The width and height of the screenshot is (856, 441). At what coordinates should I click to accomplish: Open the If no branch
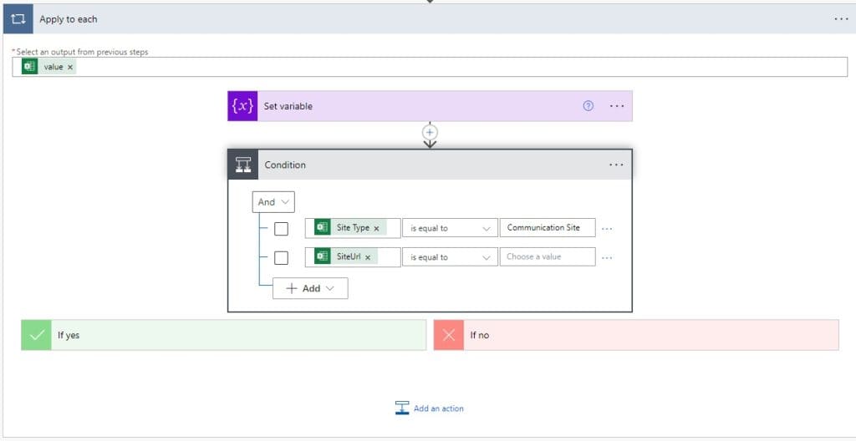(636, 335)
